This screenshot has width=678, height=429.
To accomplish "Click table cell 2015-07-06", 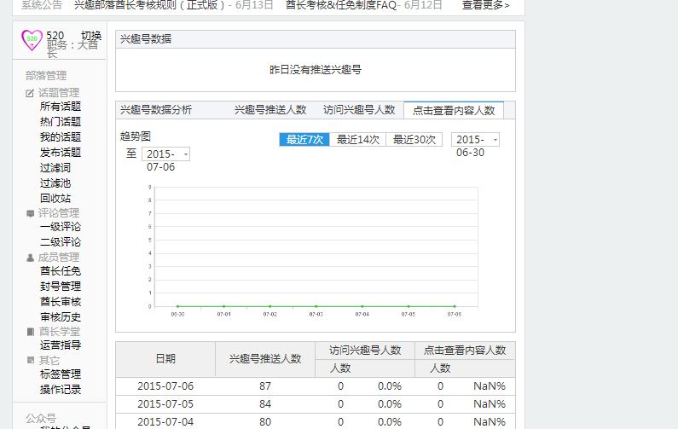I will click(x=165, y=386).
